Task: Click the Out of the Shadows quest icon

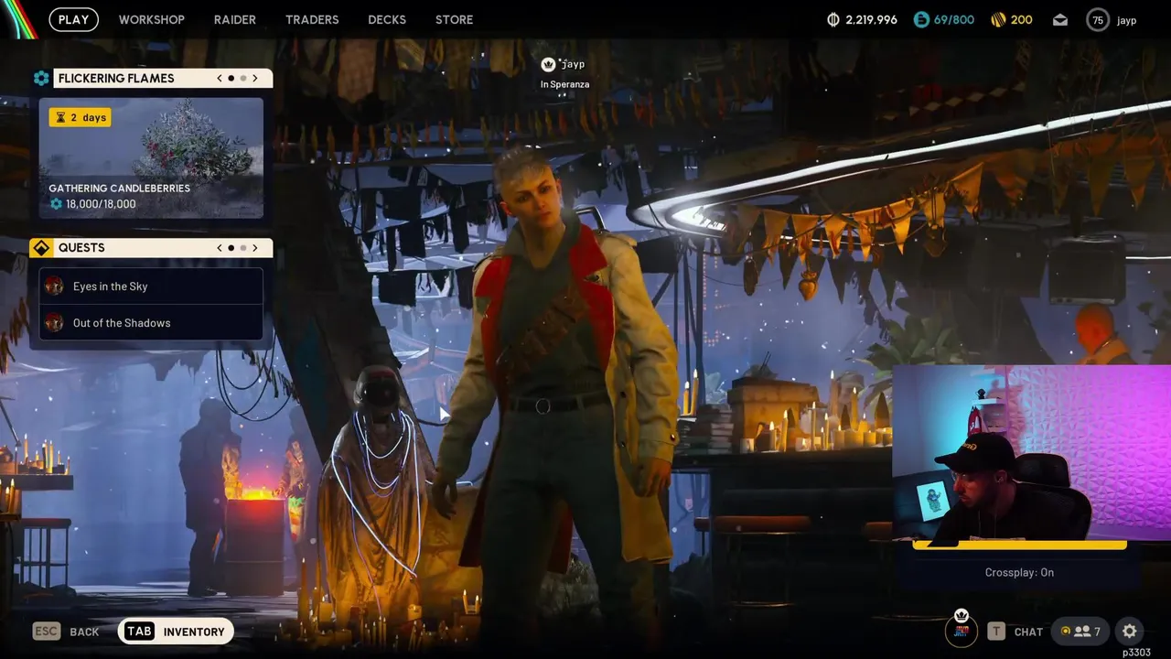Action: (54, 322)
